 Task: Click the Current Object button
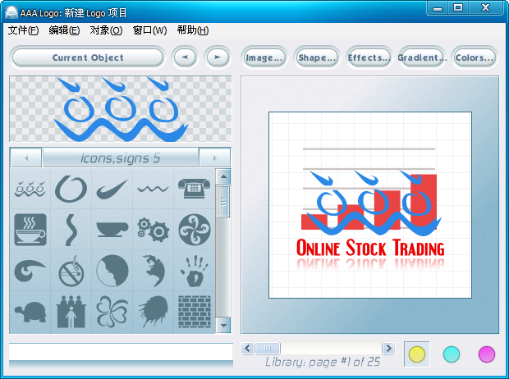pos(88,57)
